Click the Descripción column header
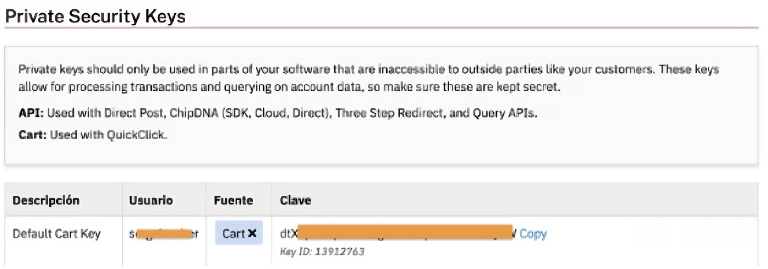This screenshot has width=768, height=269. (46, 201)
